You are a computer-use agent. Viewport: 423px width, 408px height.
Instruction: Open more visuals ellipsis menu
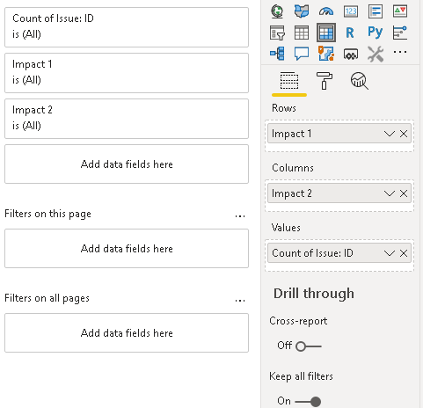(400, 52)
